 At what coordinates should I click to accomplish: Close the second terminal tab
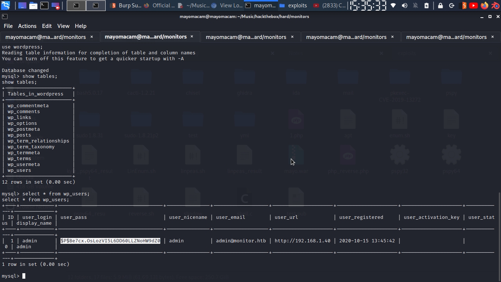(192, 37)
